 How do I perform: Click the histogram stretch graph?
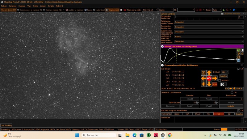(199, 55)
